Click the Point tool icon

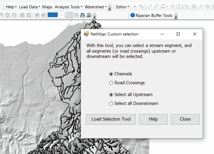click(173, 7)
